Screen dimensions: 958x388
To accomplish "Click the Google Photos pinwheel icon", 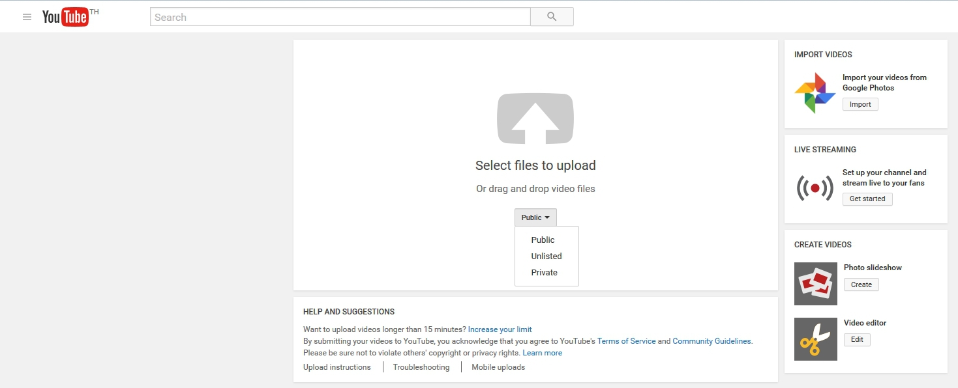I will (x=815, y=92).
